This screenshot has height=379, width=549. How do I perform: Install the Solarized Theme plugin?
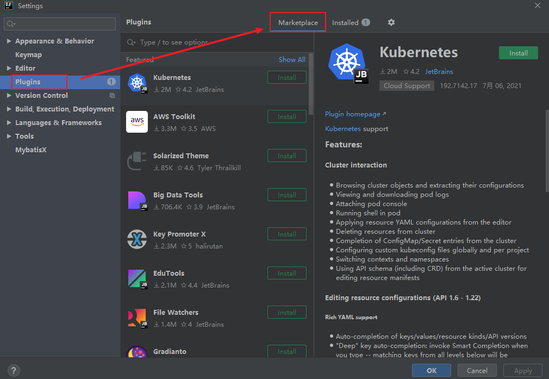point(287,156)
